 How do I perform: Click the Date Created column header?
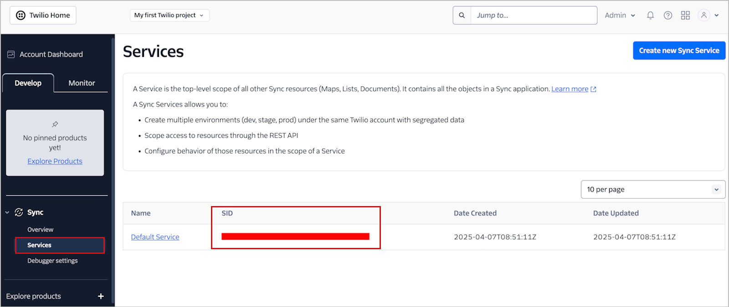(x=475, y=213)
